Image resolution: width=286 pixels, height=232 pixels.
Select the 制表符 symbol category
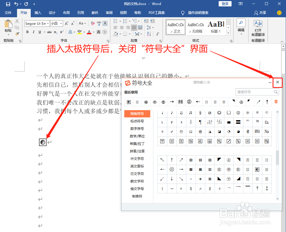coord(137,196)
